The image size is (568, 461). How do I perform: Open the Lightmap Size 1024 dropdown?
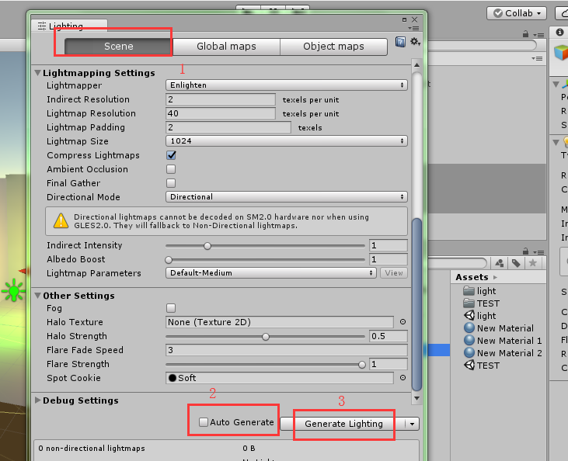[287, 140]
